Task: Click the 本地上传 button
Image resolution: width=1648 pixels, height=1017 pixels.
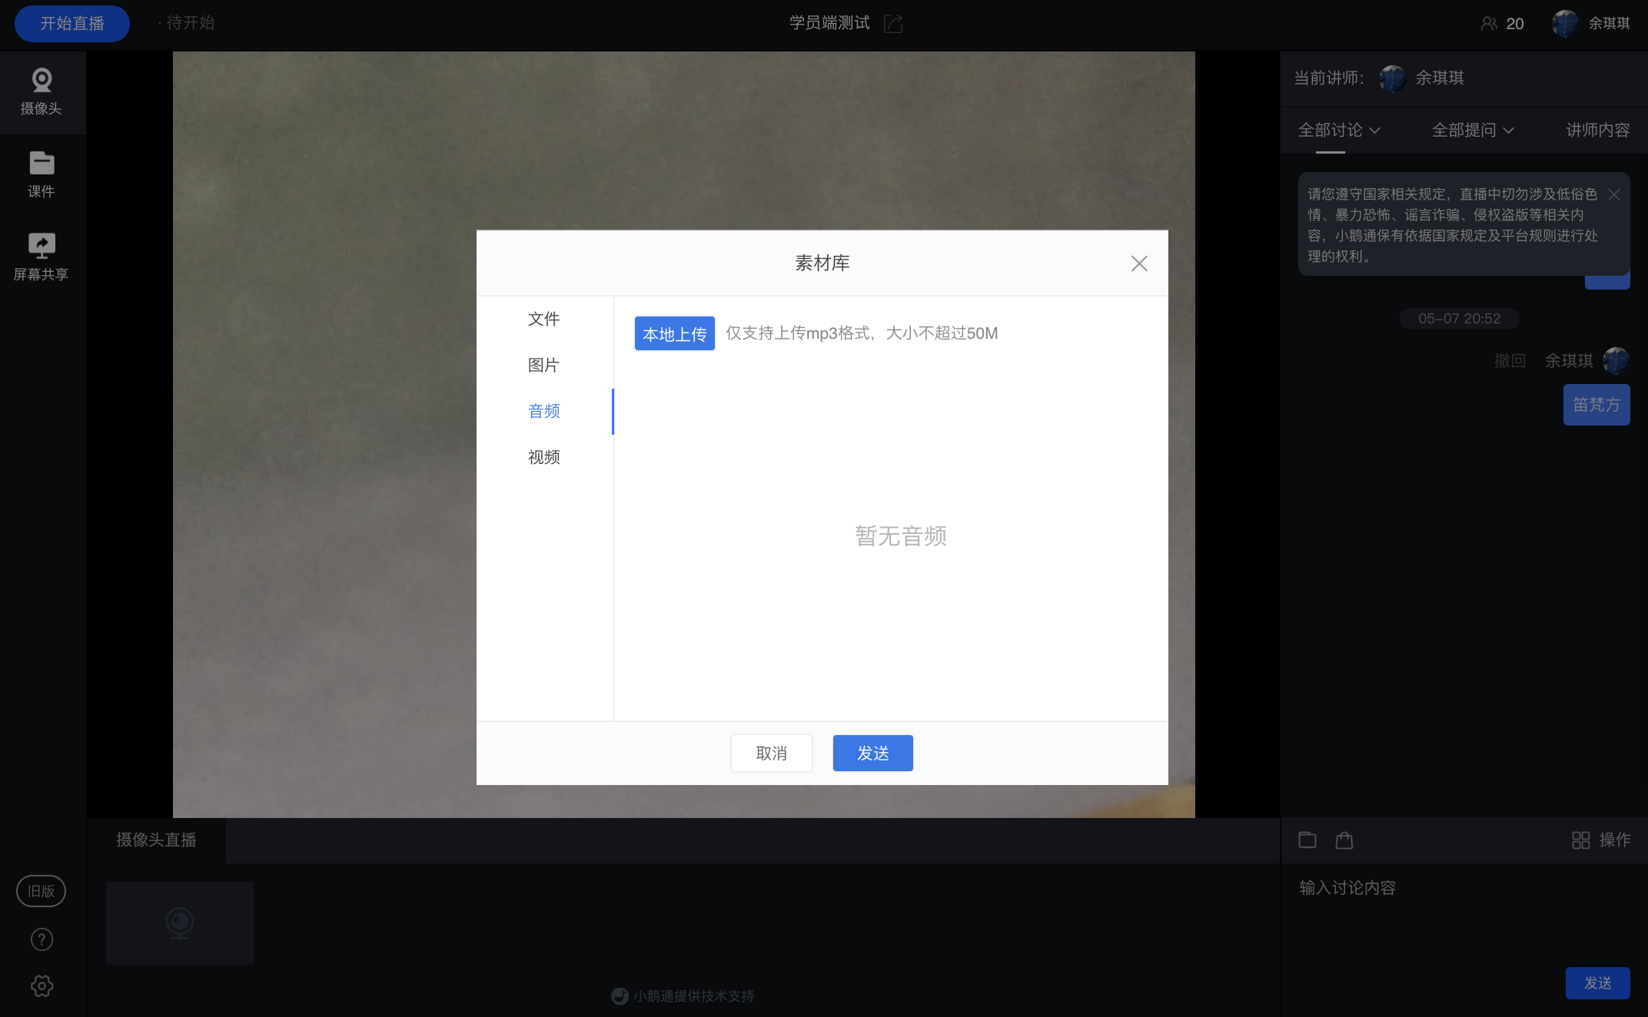Action: (674, 333)
